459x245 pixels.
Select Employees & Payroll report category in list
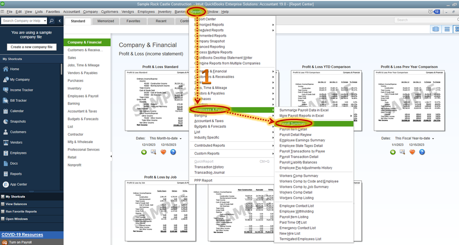coord(83,96)
